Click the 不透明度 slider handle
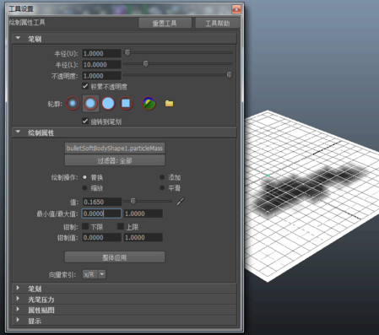 click(229, 75)
